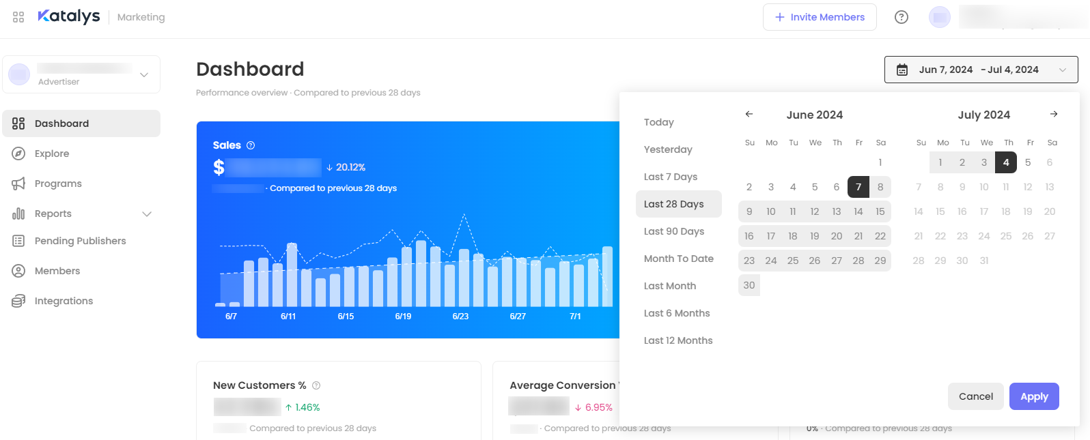Open the app grid launcher icon
Screen dimensions: 1090x440
tap(18, 17)
